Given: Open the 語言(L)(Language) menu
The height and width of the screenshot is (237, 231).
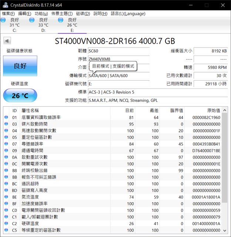Looking at the screenshot, I should pos(128,14).
